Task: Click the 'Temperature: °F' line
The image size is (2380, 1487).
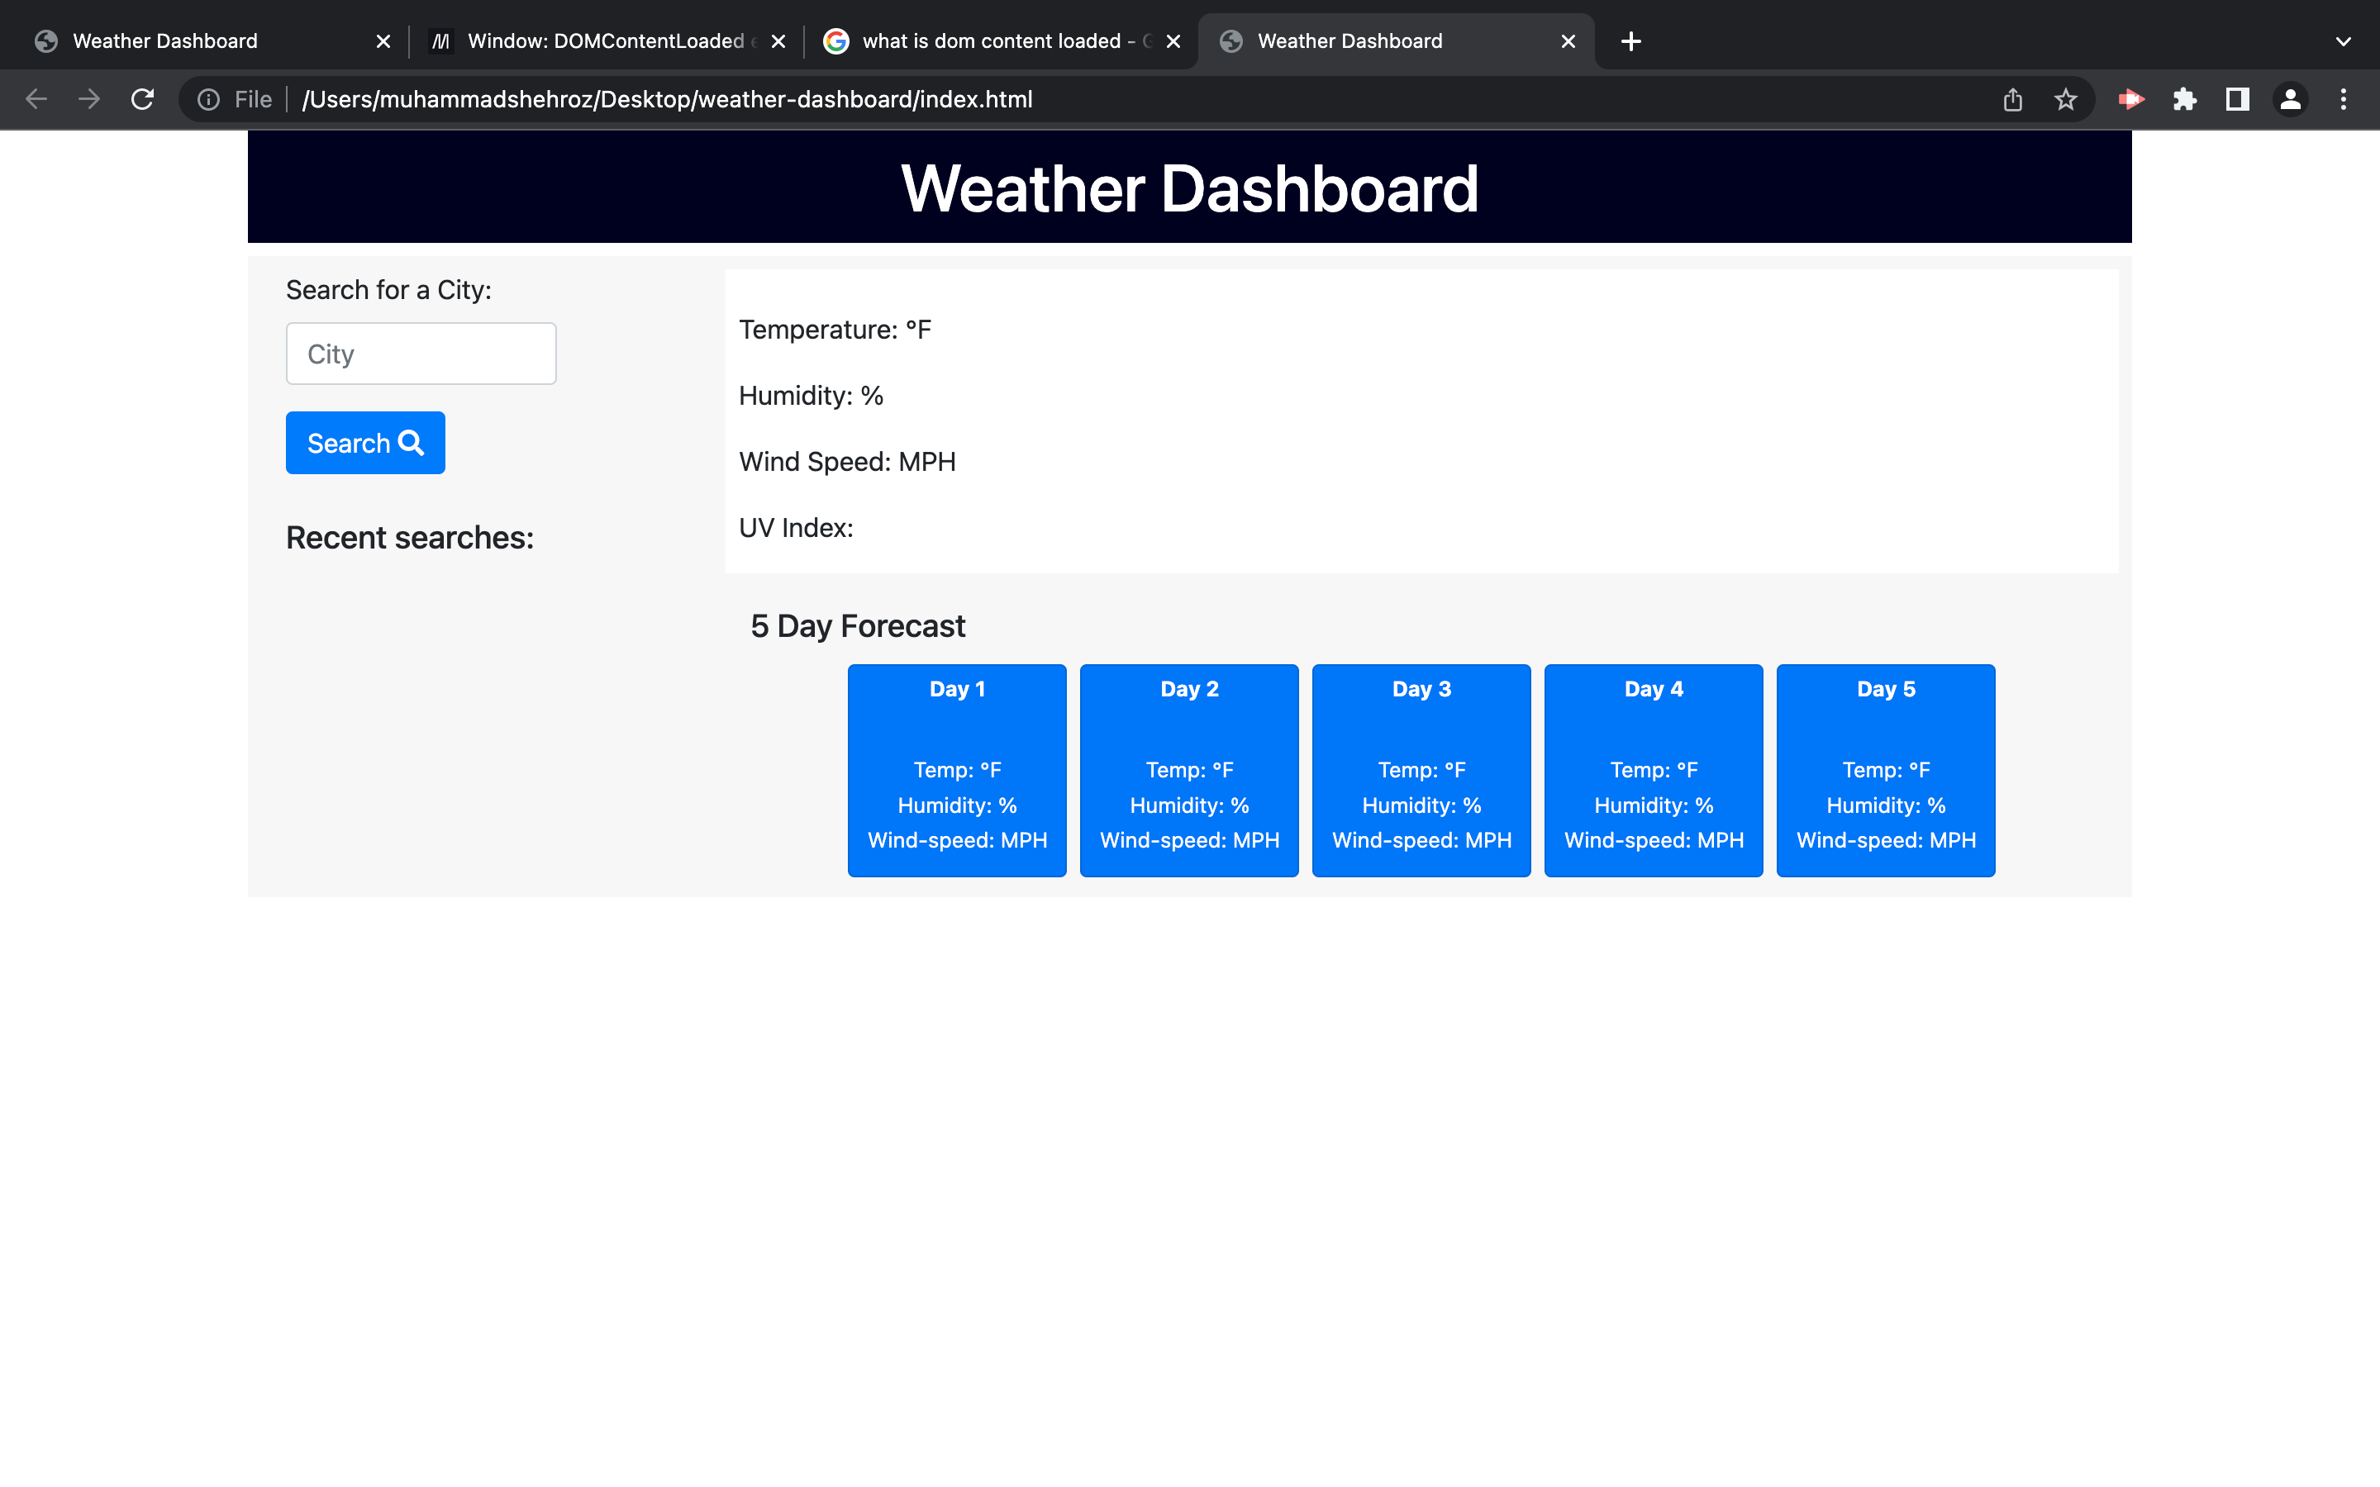Action: (x=835, y=330)
